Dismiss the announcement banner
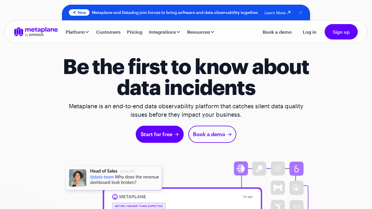 pos(301,12)
